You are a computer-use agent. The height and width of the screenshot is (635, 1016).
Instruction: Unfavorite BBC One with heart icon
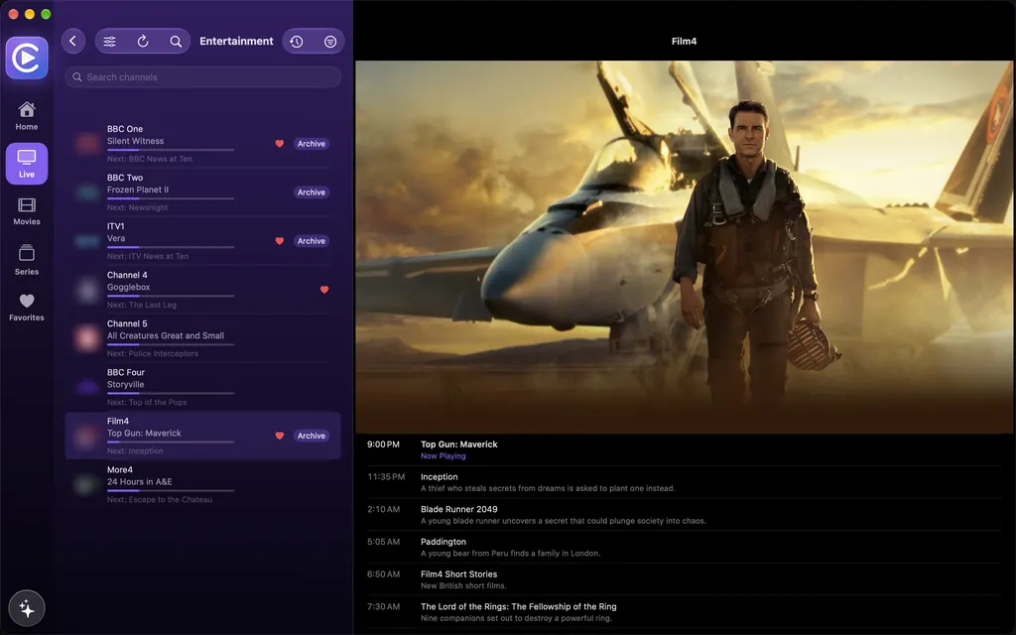[x=279, y=144]
